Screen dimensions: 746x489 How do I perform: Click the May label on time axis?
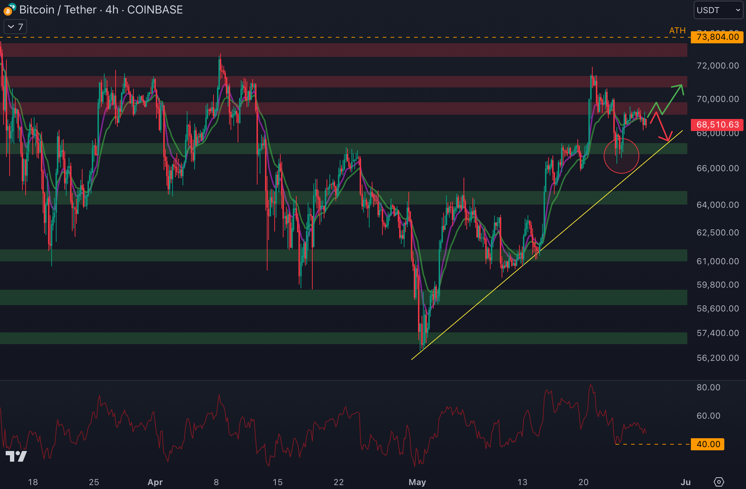tap(417, 482)
